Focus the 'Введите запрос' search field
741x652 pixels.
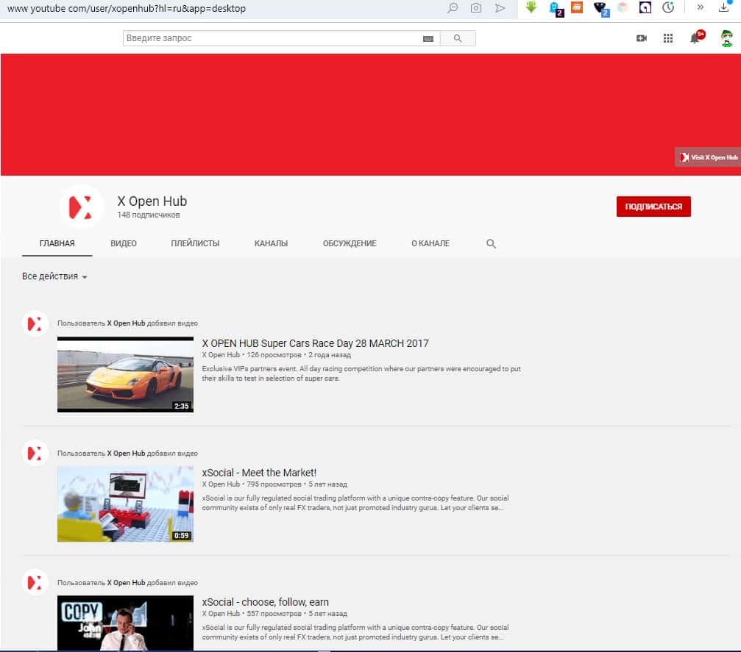pos(271,38)
